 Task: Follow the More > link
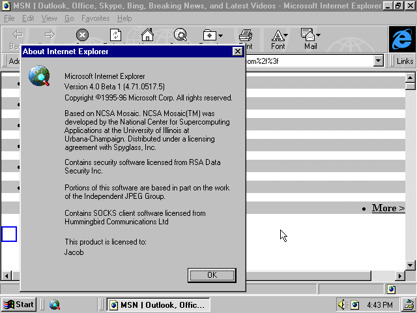388,208
